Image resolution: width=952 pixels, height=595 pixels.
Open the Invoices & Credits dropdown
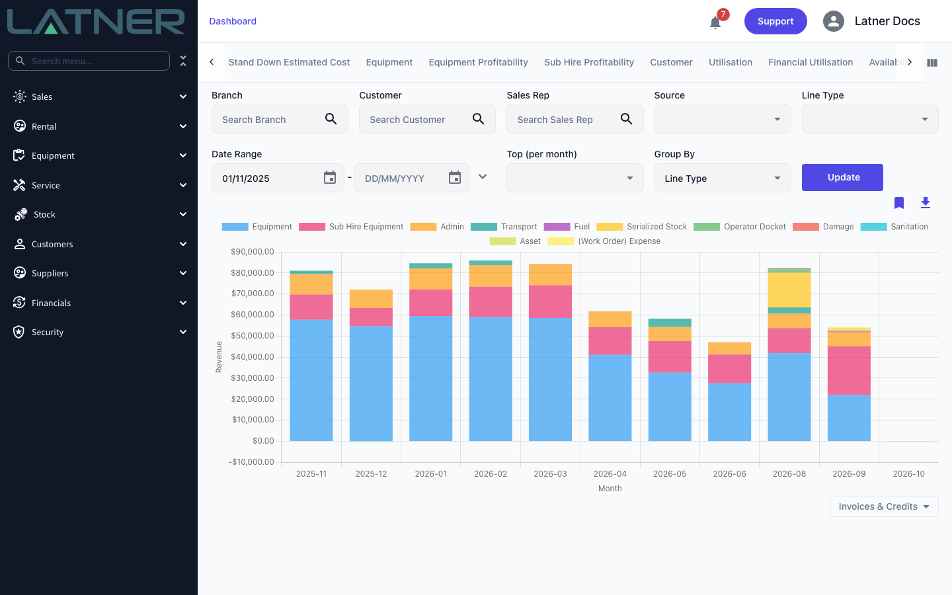884,506
